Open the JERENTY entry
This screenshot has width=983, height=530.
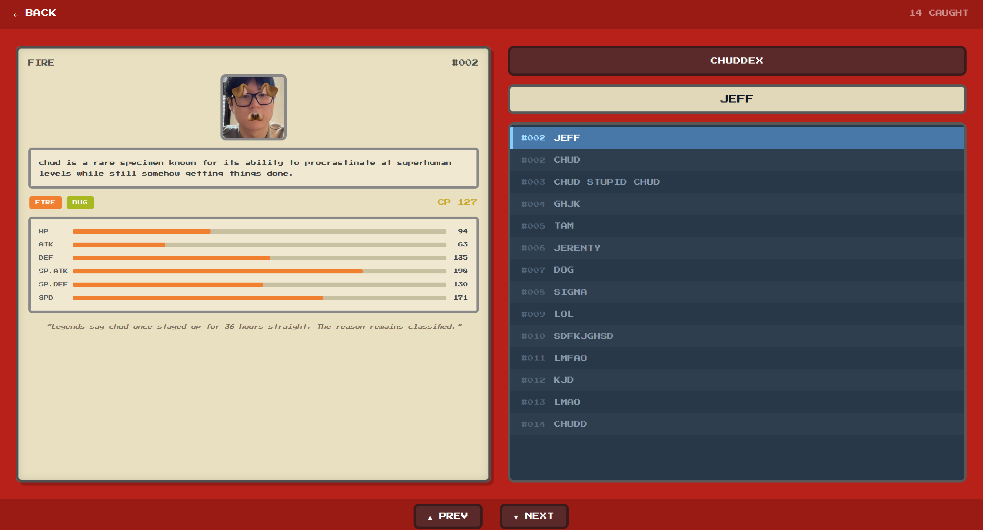coord(737,248)
